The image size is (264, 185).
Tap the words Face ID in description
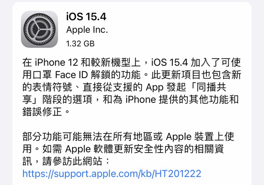pos(71,75)
